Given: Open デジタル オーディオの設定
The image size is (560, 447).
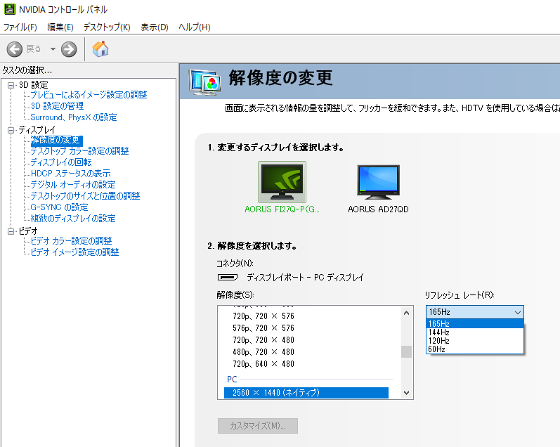Looking at the screenshot, I should click(x=73, y=185).
